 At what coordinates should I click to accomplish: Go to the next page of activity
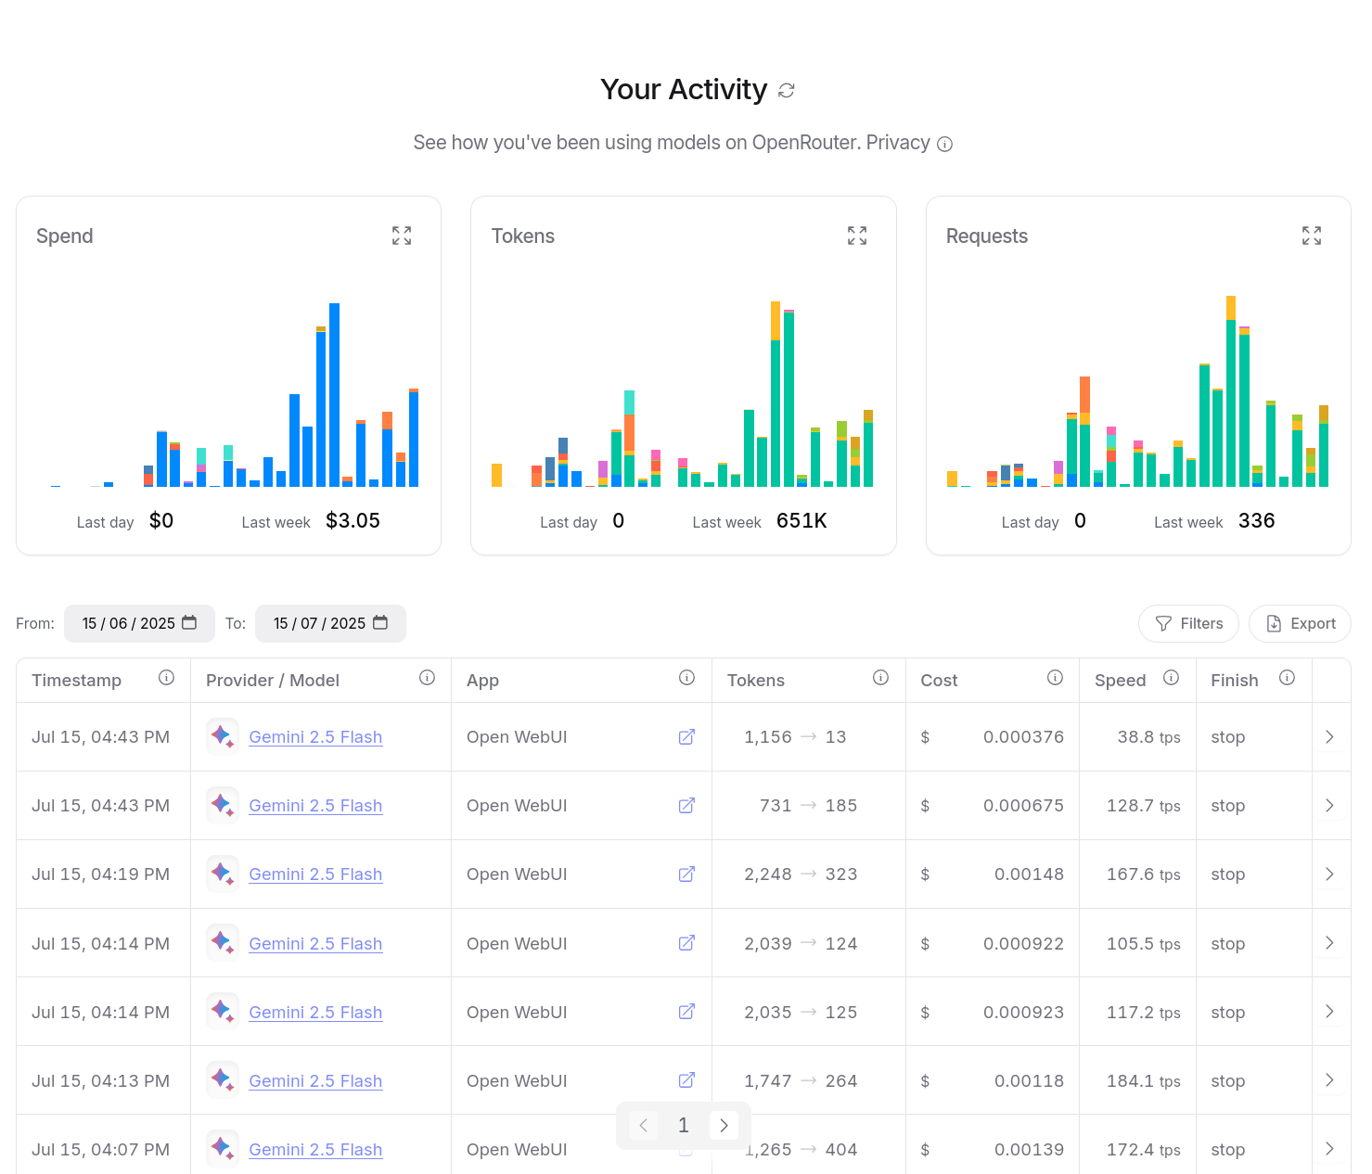click(724, 1125)
